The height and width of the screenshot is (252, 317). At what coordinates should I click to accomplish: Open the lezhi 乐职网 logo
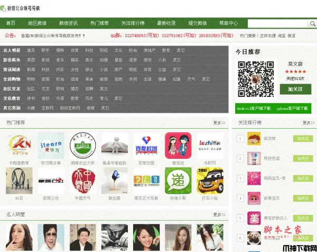pyautogui.click(x=210, y=146)
